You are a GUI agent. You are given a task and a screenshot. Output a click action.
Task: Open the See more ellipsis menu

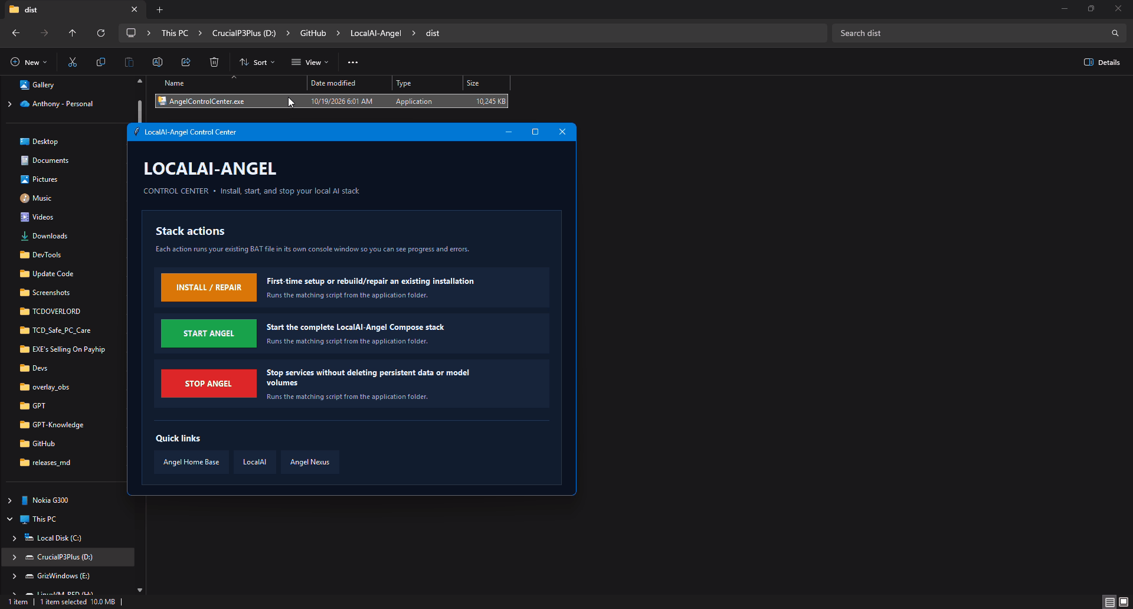click(x=353, y=62)
